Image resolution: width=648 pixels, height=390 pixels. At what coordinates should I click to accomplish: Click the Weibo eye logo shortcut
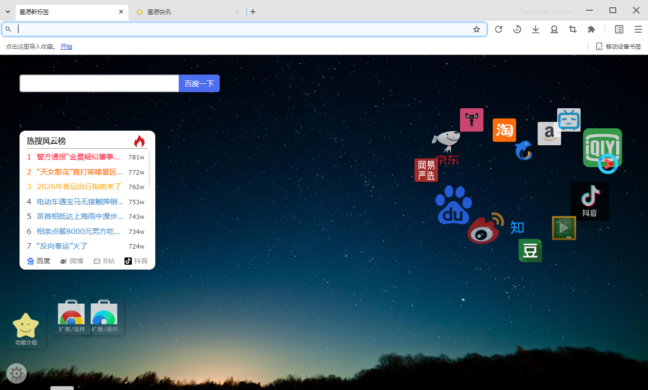coord(484,229)
